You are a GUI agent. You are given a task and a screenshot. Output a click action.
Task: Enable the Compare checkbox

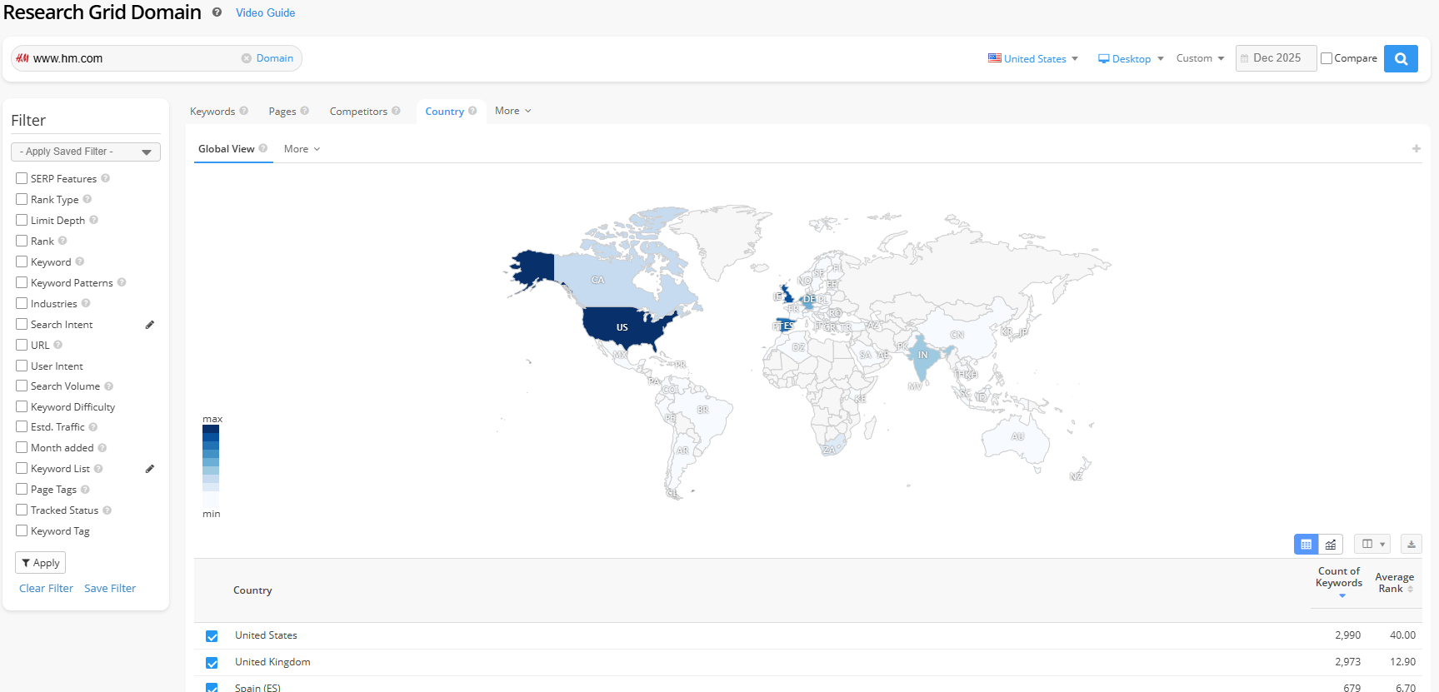pos(1327,58)
